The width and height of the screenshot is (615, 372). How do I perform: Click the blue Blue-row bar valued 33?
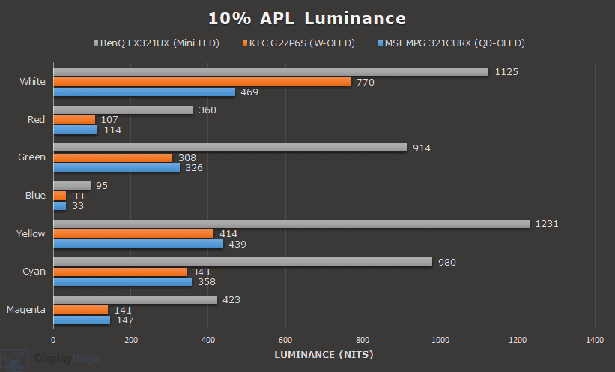coord(60,205)
